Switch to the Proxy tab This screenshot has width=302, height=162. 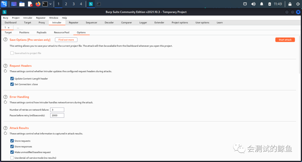tap(42, 23)
